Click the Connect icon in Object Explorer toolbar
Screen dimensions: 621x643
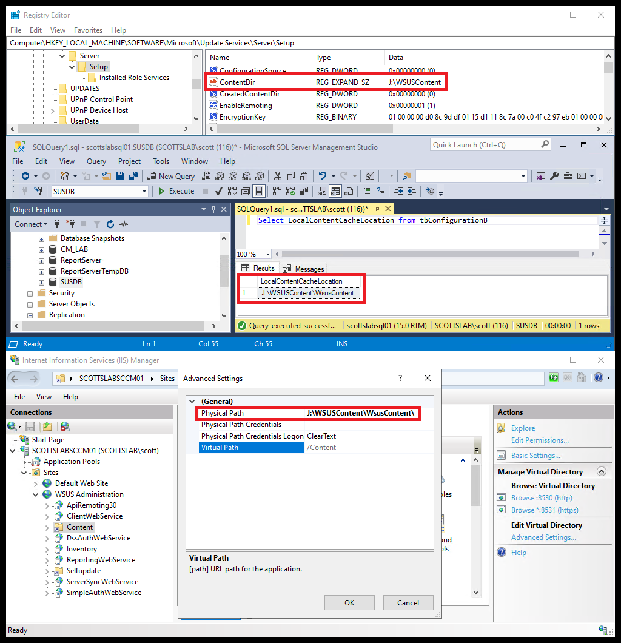[x=30, y=224]
